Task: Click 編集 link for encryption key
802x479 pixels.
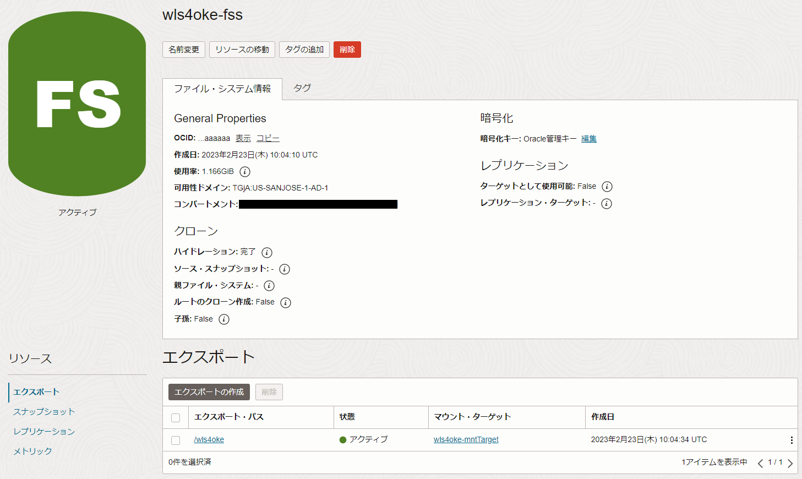Action: point(589,139)
